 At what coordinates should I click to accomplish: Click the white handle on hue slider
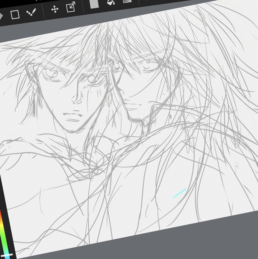pyautogui.click(x=6, y=255)
